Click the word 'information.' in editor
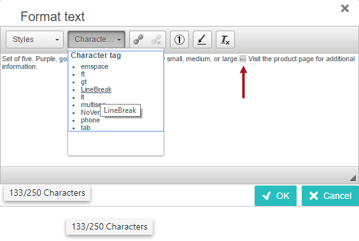This screenshot has width=359, height=241. [x=20, y=67]
